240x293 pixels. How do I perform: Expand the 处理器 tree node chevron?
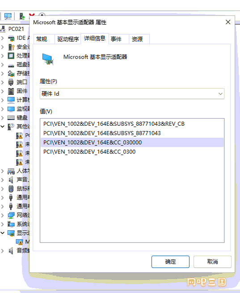coord(2,55)
